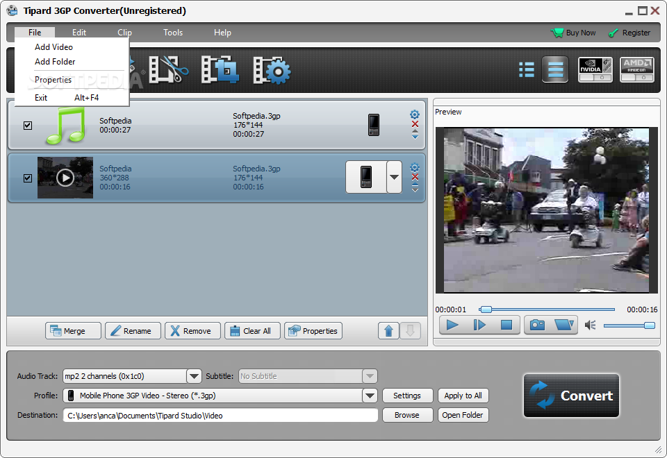Screen dimensions: 667x458
Task: Click the Convert button
Action: [571, 396]
